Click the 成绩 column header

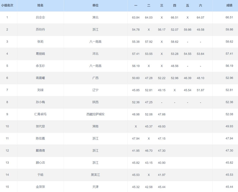229,5
